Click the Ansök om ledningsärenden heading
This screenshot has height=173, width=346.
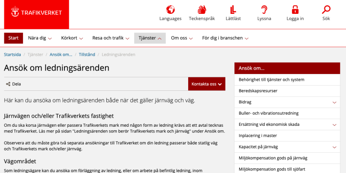coord(57,68)
